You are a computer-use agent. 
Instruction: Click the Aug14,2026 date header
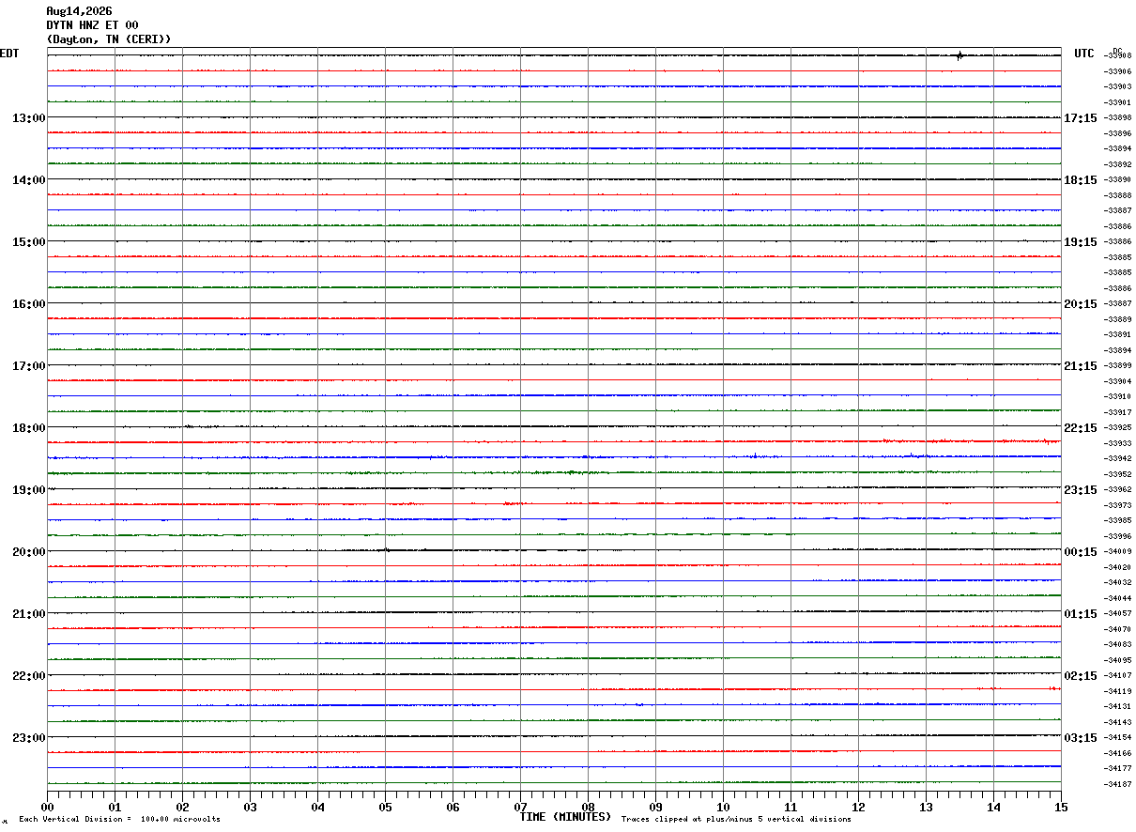pos(79,11)
